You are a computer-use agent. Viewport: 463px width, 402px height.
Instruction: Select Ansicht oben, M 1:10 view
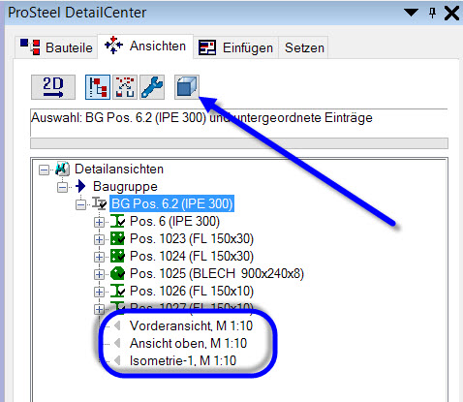[188, 343]
